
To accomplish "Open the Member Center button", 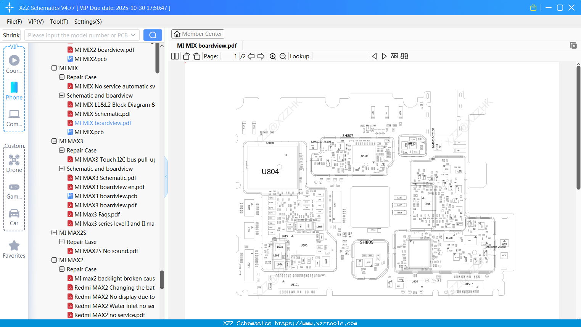I will pyautogui.click(x=198, y=34).
